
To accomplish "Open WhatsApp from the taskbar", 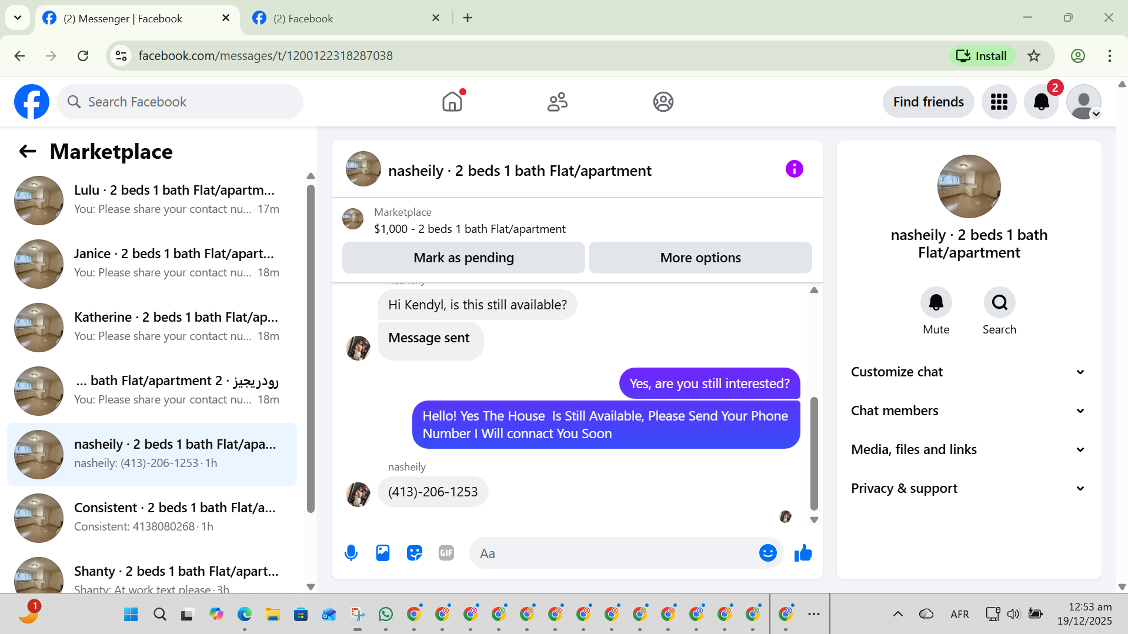I will 386,615.
